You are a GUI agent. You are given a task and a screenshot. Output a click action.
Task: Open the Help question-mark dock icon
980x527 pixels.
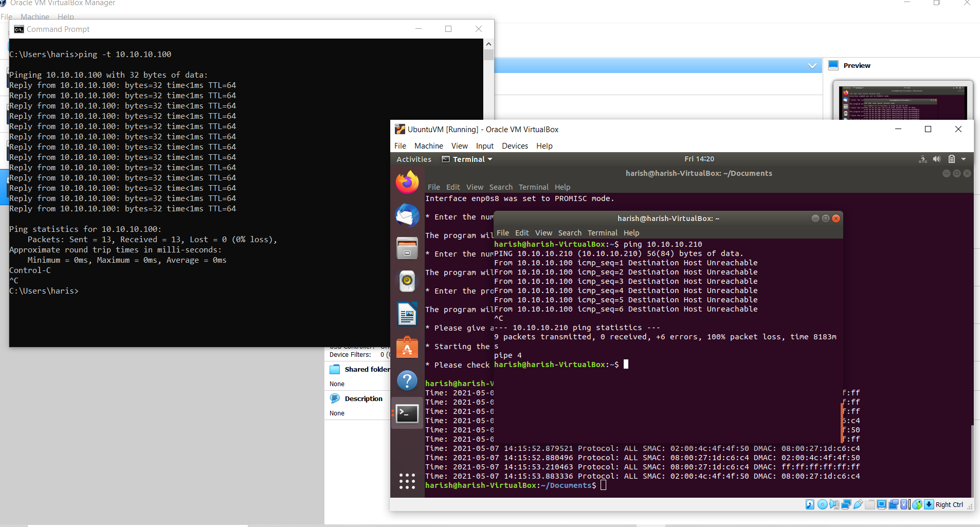[407, 380]
